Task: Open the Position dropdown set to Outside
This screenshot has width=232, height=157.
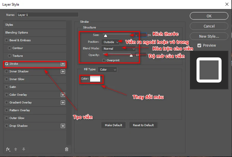Action: tap(110, 42)
